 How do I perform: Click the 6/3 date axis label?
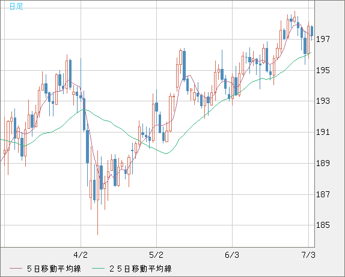[x=232, y=255]
